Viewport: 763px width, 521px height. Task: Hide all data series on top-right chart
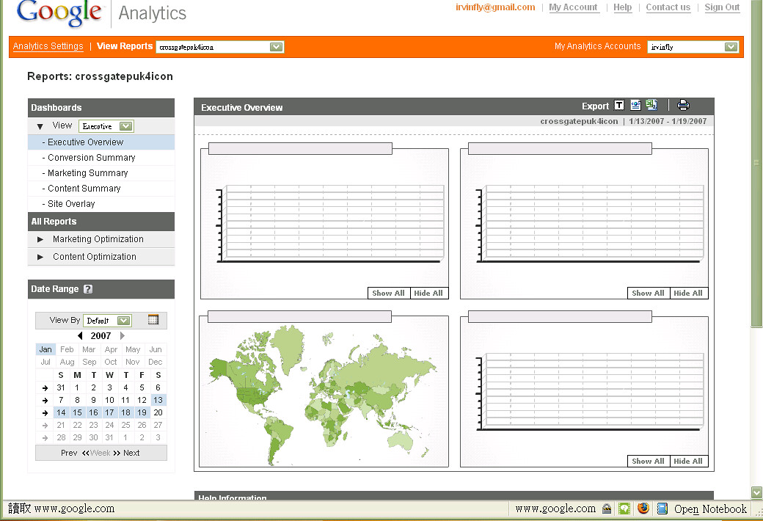[x=688, y=293]
